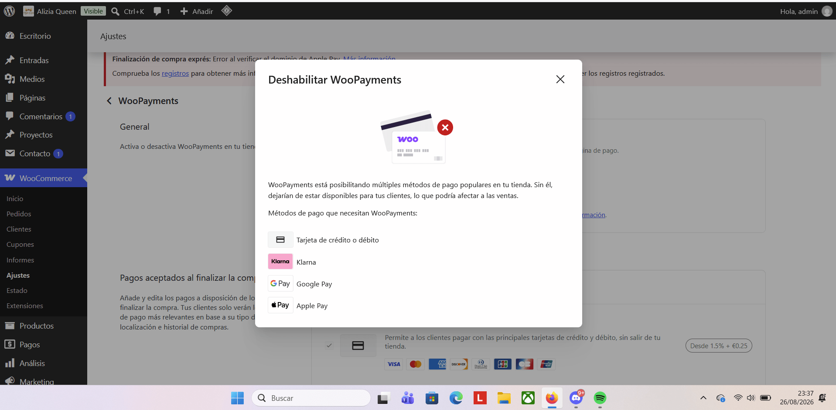Image resolution: width=836 pixels, height=410 pixels.
Task: Expand the Añadir menu in the admin bar
Action: [x=197, y=11]
